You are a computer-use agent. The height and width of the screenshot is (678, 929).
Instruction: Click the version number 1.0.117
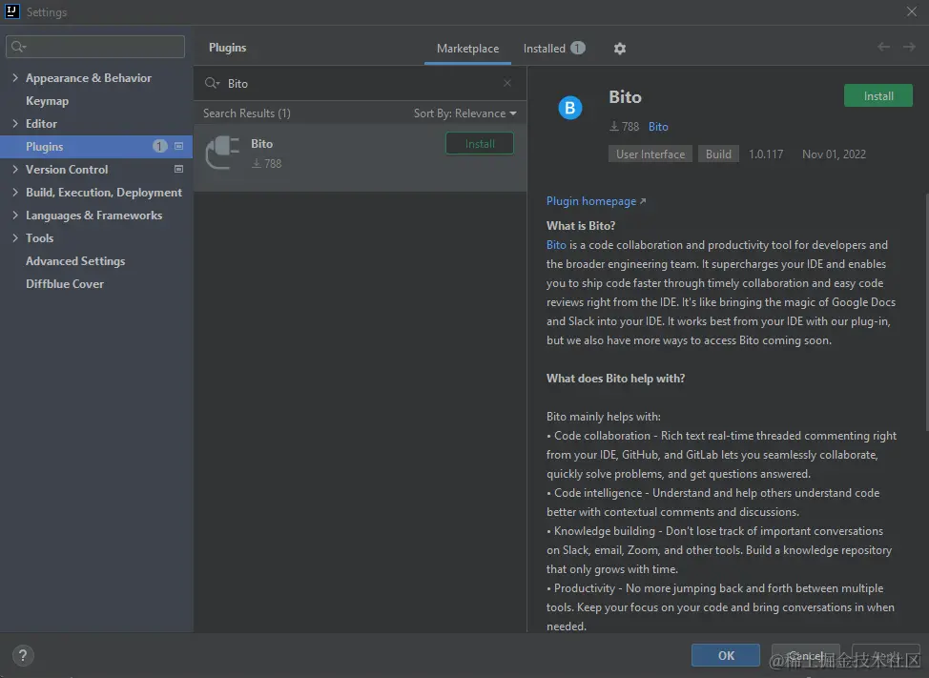click(x=766, y=154)
